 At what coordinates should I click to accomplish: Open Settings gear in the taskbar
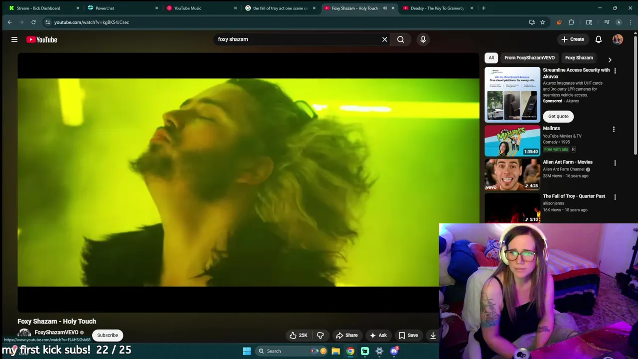[379, 351]
